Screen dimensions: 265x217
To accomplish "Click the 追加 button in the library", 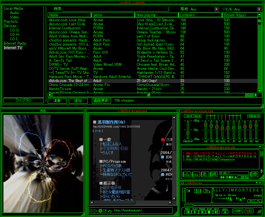I will pos(78,101).
